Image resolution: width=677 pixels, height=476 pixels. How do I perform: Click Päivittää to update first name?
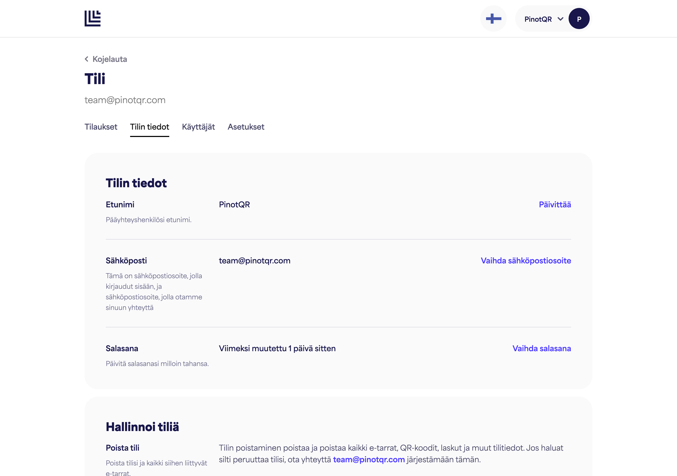555,204
